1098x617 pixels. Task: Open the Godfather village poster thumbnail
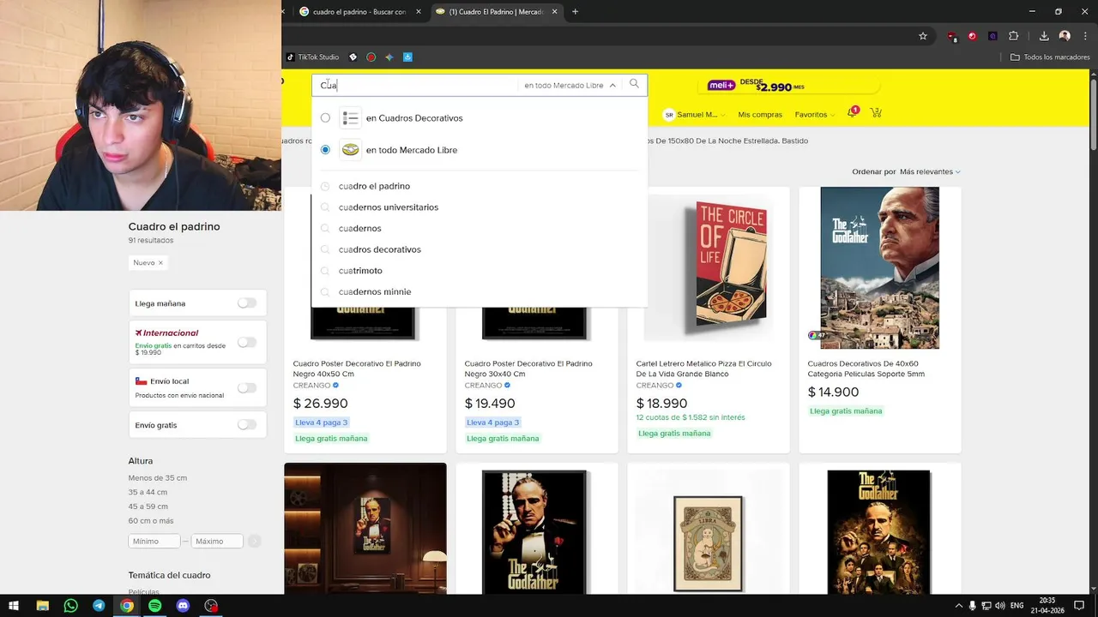[880, 267]
